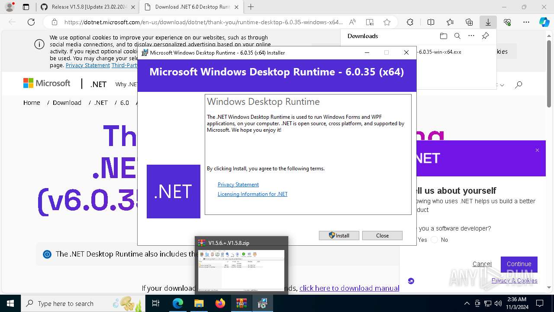The width and height of the screenshot is (554, 312).
Task: Open the Notifications center icon
Action: [540, 303]
